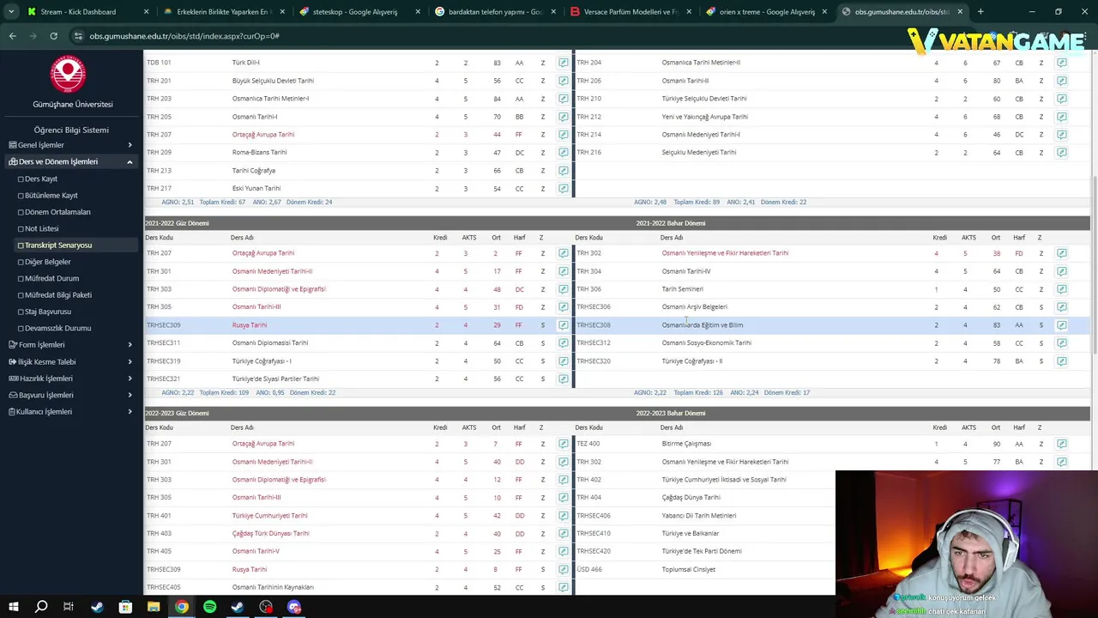Click detail icon for Türkiye Coğrafyası - I
The image size is (1098, 618).
coord(563,361)
